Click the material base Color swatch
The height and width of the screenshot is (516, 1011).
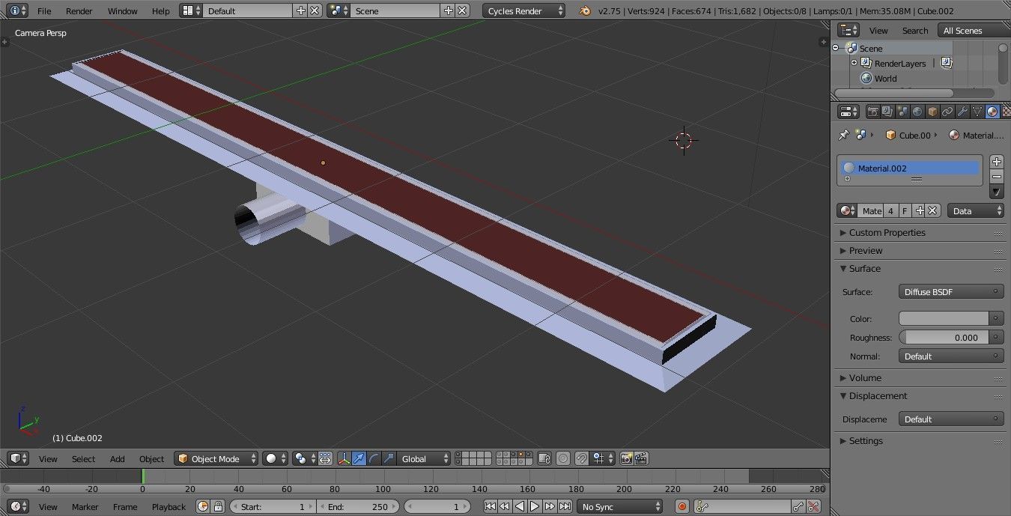(x=944, y=318)
